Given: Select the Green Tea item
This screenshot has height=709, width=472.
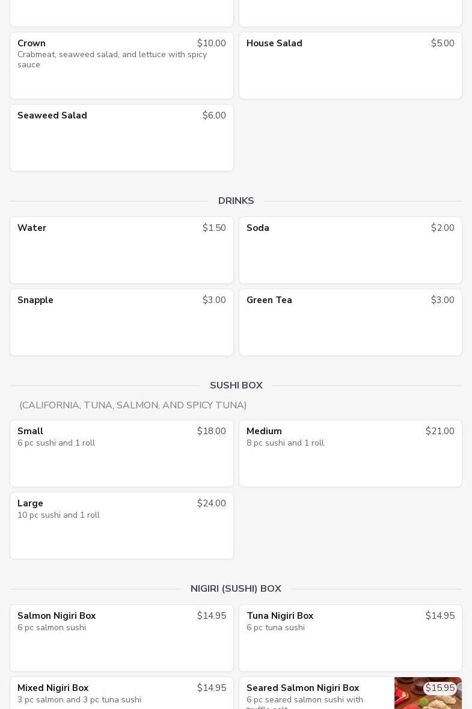Looking at the screenshot, I should point(350,322).
